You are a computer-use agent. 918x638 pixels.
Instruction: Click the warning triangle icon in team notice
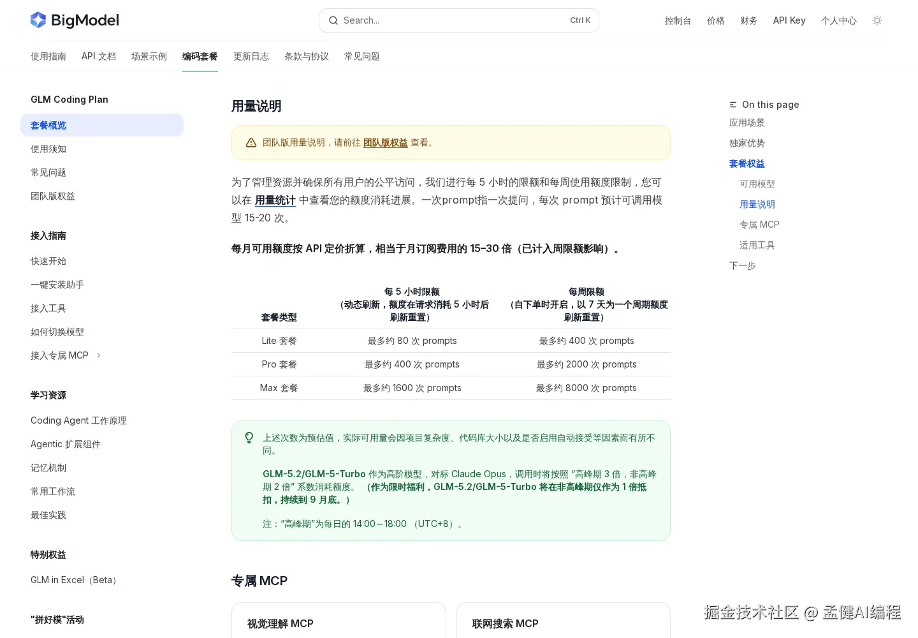[x=251, y=143]
